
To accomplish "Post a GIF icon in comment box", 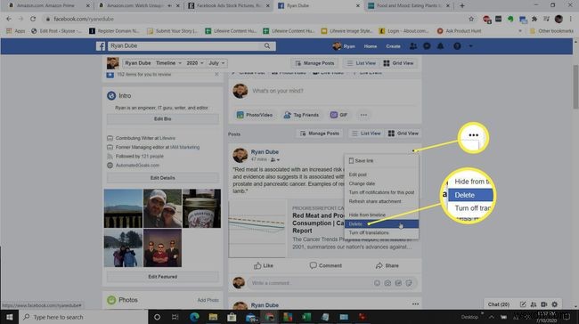I will click(398, 283).
